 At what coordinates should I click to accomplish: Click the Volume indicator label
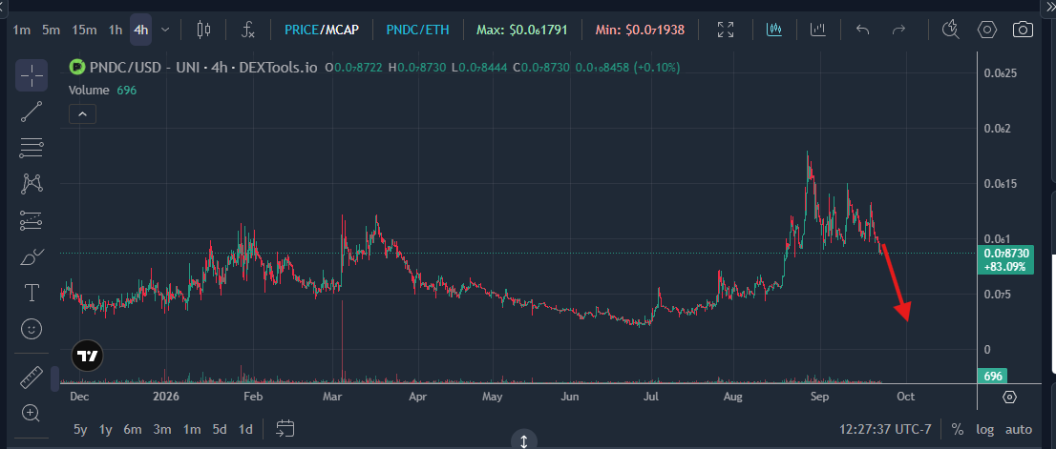pos(89,90)
